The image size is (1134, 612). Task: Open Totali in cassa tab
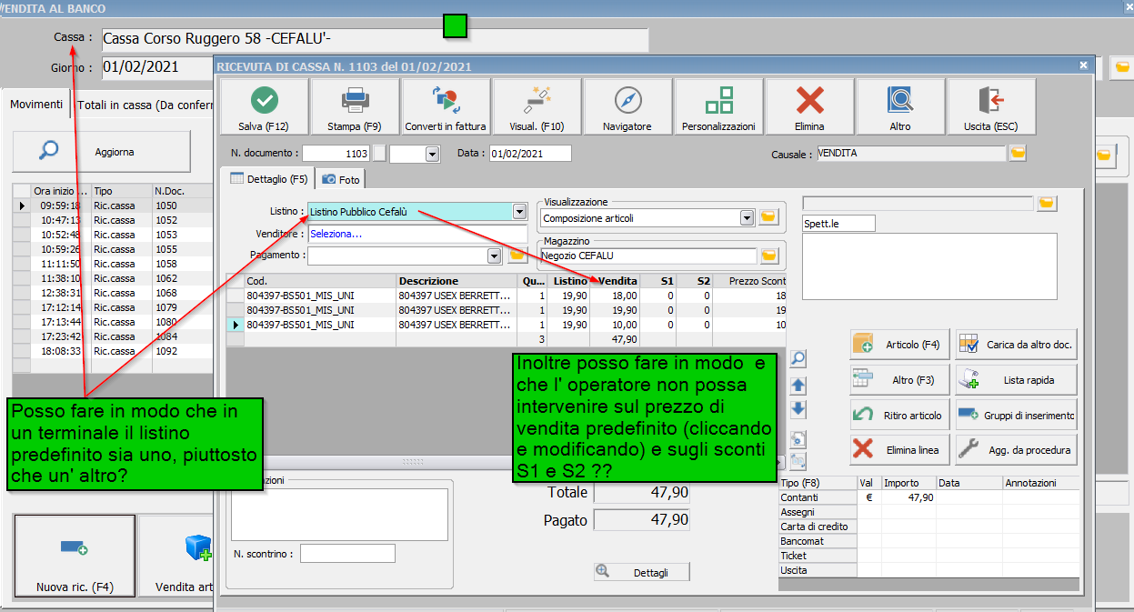(144, 105)
